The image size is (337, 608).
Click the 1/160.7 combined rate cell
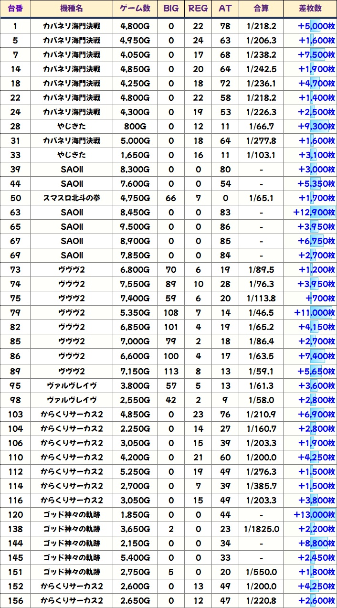[x=261, y=428]
